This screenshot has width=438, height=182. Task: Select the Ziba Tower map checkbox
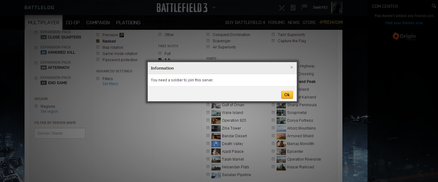(x=208, y=128)
